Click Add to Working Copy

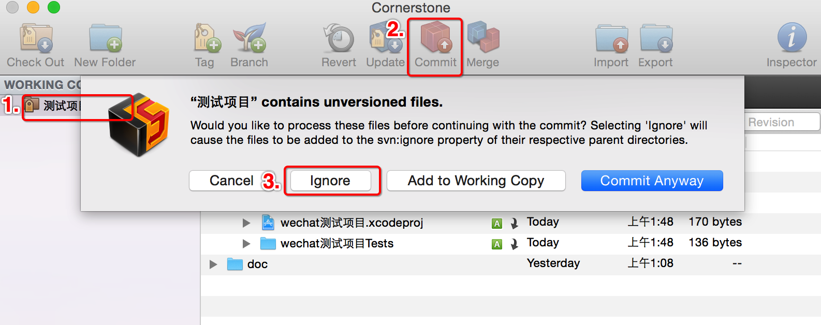(476, 181)
